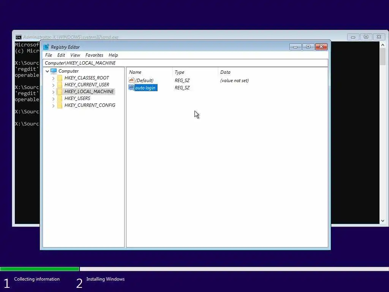Click the auto login string value icon
389x292 pixels.
(131, 87)
